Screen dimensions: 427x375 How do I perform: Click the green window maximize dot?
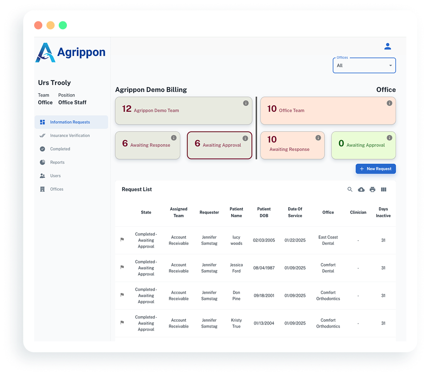(63, 25)
